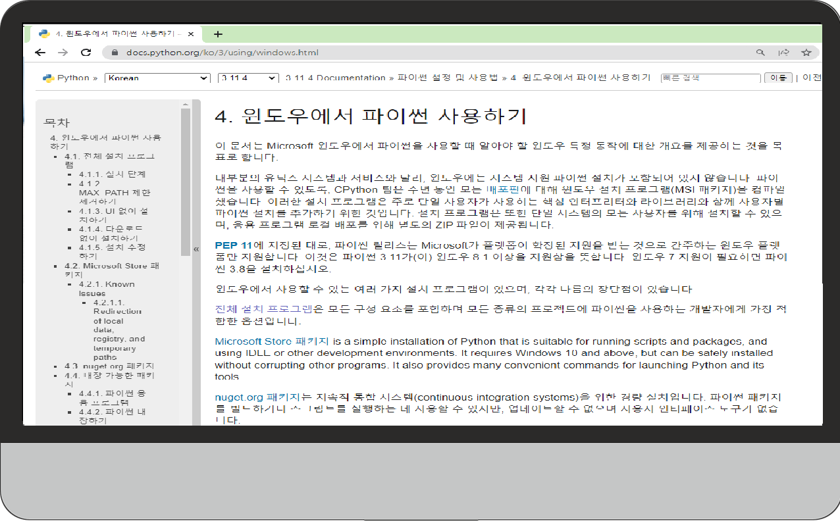Open sidebar item 4.1.1. 설치 단계
Viewport: 840px width, 521px height.
coord(112,174)
